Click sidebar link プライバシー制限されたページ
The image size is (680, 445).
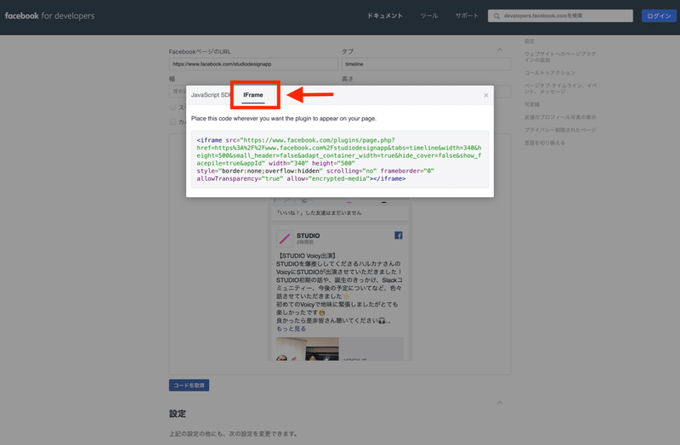(560, 130)
